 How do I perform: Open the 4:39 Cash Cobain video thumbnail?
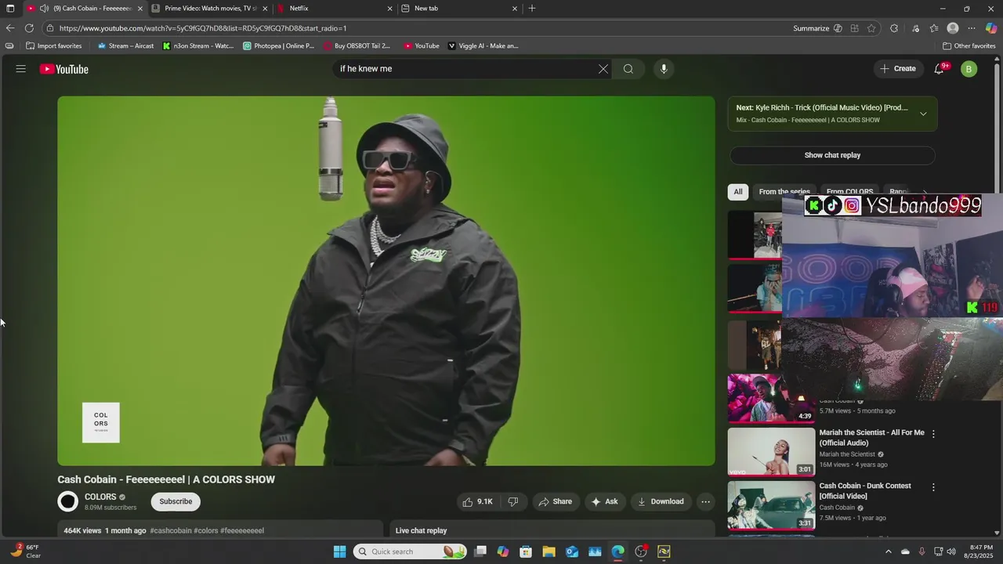tap(771, 398)
